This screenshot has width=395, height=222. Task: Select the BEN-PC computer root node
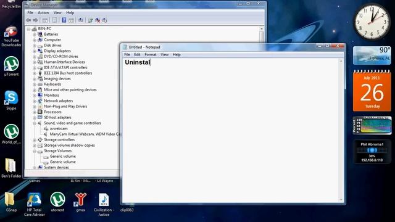point(44,29)
